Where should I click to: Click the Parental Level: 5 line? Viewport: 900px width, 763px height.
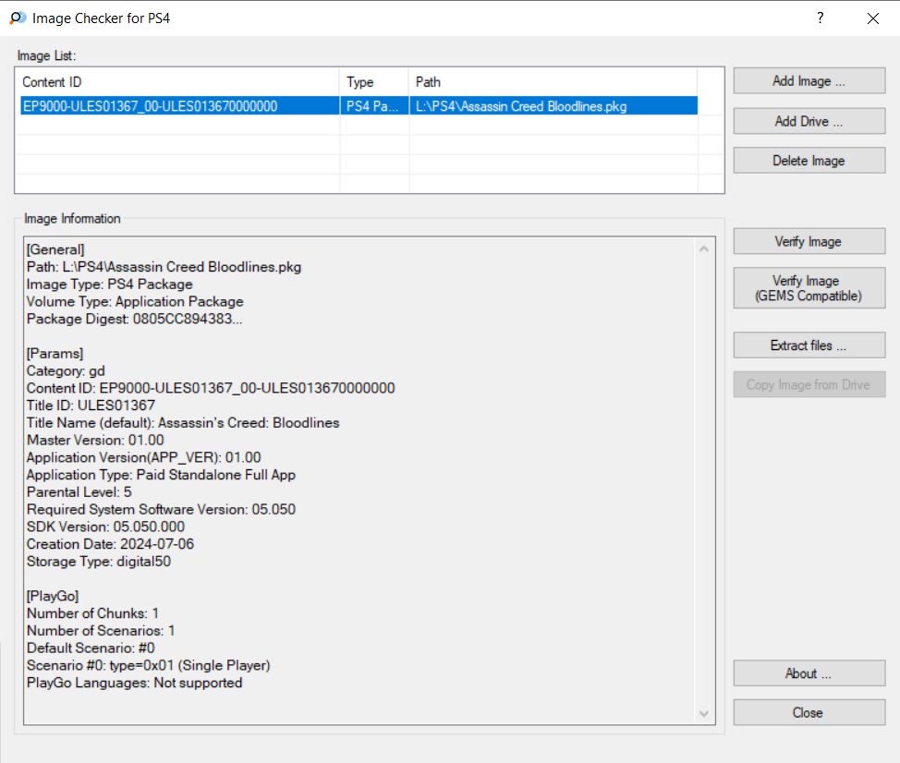79,492
